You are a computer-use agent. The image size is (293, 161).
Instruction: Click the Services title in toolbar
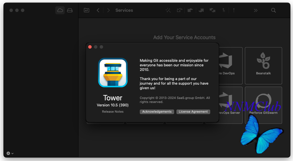tap(124, 10)
